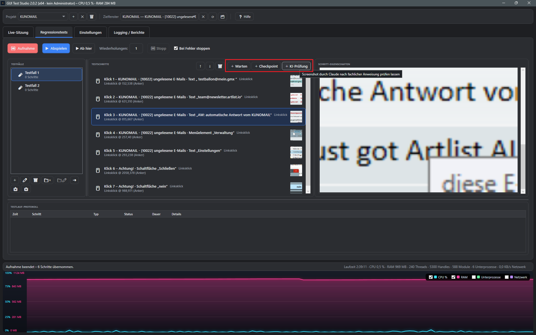Switch to Live-Sitzung tab
Screen dimensions: 536x335
click(18, 32)
